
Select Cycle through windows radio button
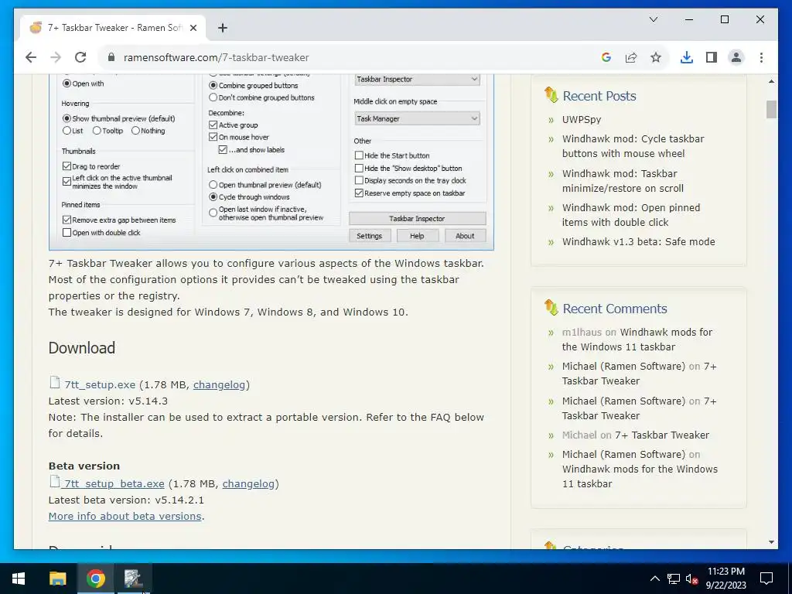(213, 197)
